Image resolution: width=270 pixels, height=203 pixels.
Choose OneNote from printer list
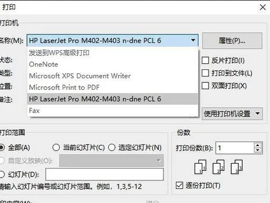(x=113, y=64)
